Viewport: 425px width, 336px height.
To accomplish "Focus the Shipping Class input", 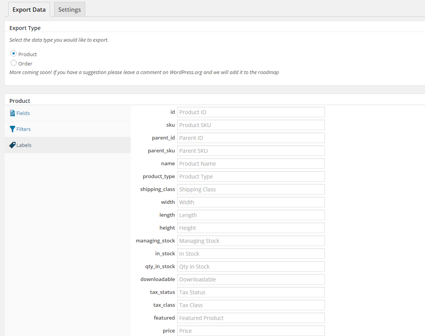I will tap(251, 189).
